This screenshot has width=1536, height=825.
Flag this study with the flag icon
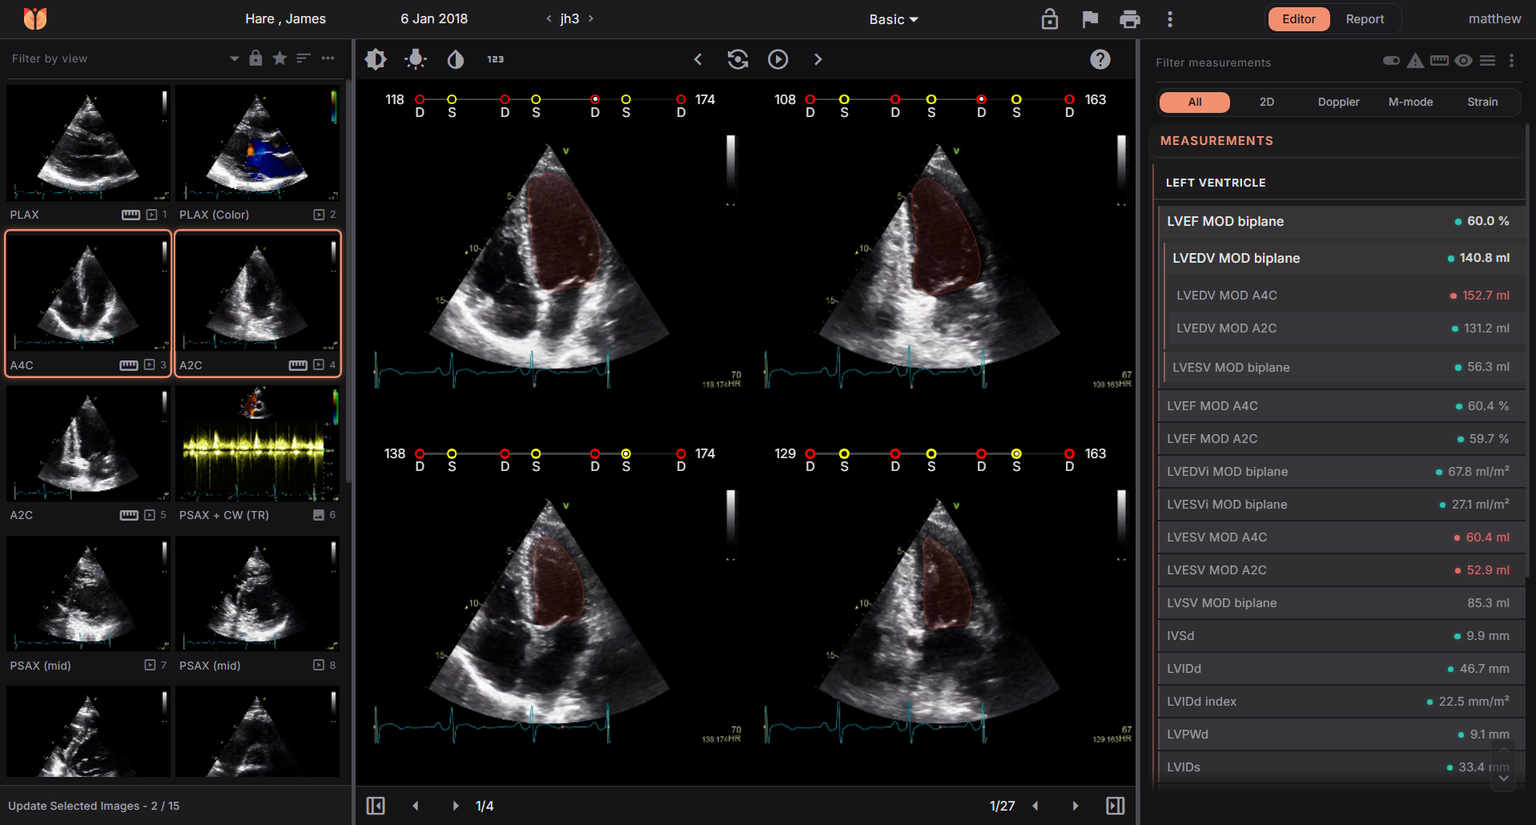pyautogui.click(x=1089, y=19)
